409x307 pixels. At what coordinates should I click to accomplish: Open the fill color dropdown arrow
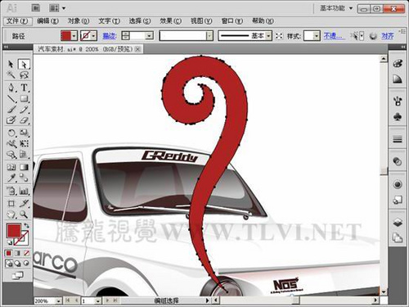[x=74, y=36]
